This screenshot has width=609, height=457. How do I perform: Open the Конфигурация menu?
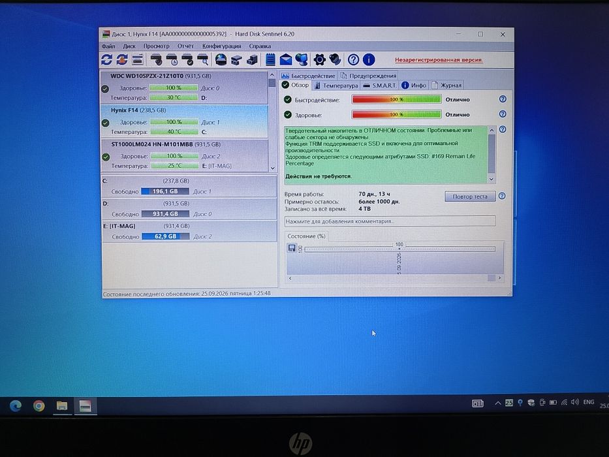(x=221, y=46)
